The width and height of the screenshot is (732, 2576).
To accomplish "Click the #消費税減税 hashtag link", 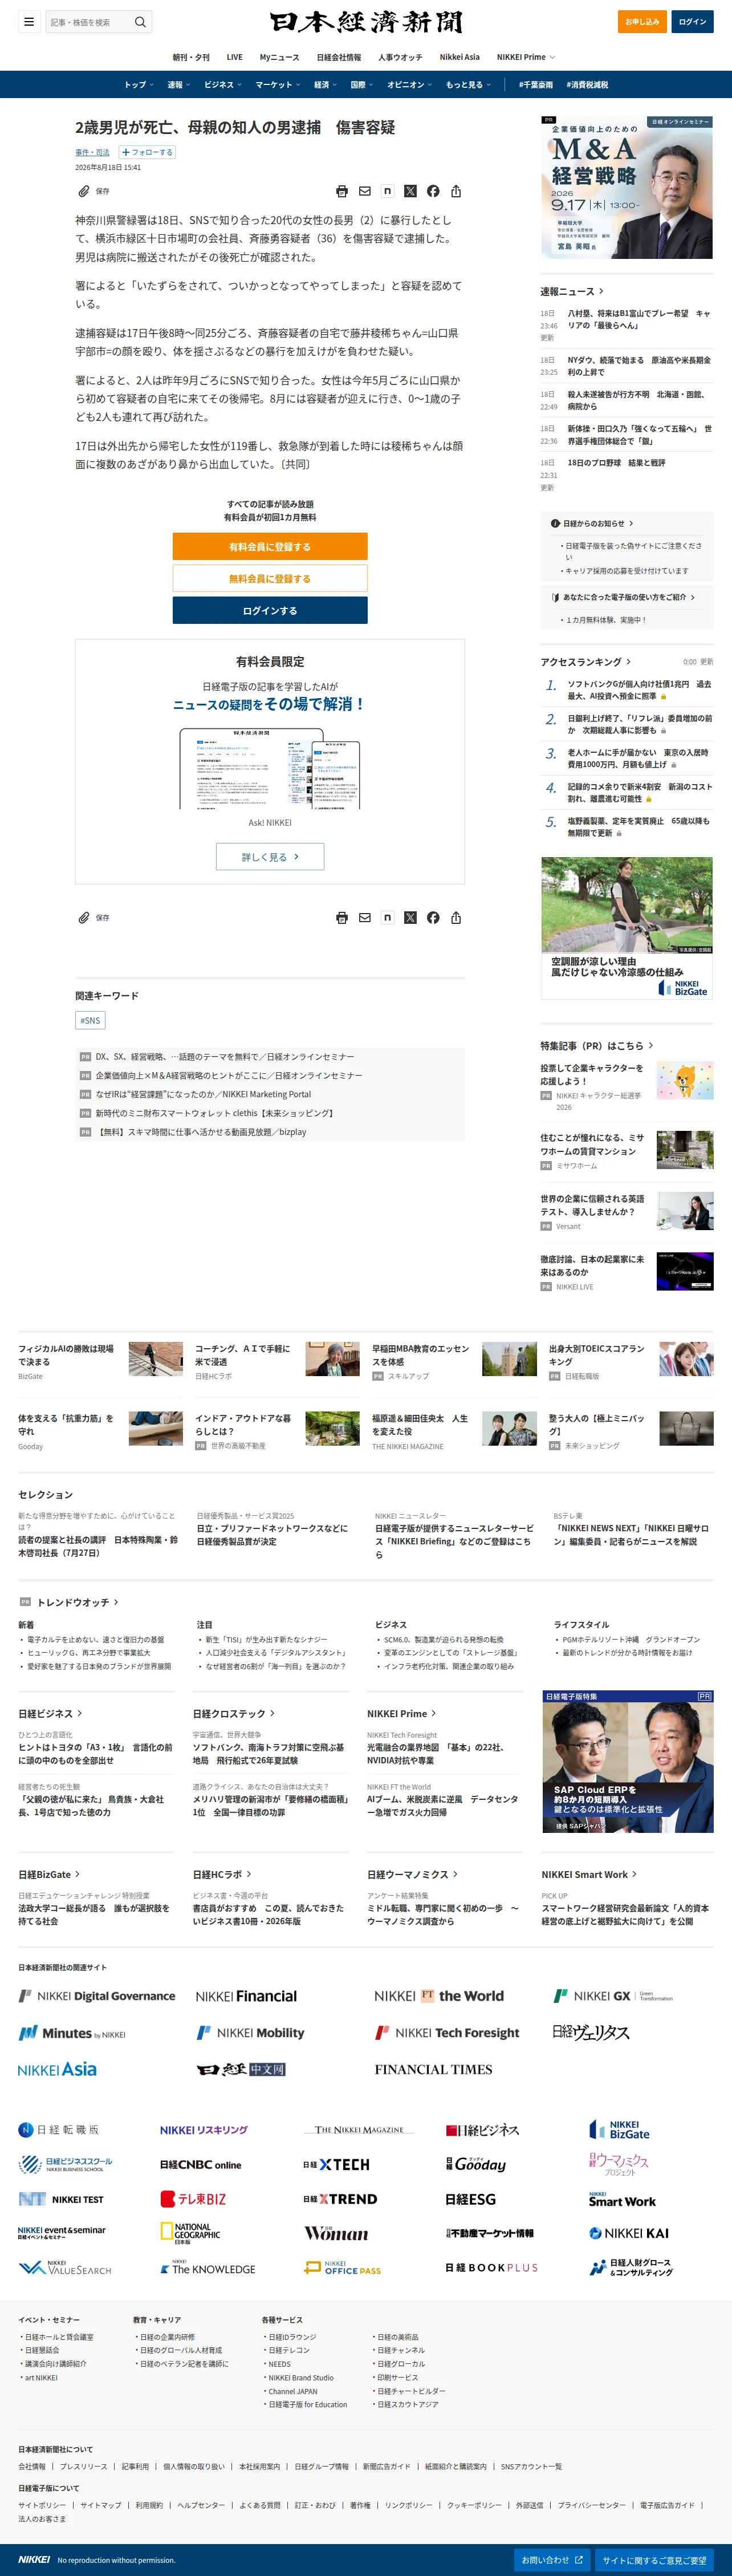I will point(587,85).
